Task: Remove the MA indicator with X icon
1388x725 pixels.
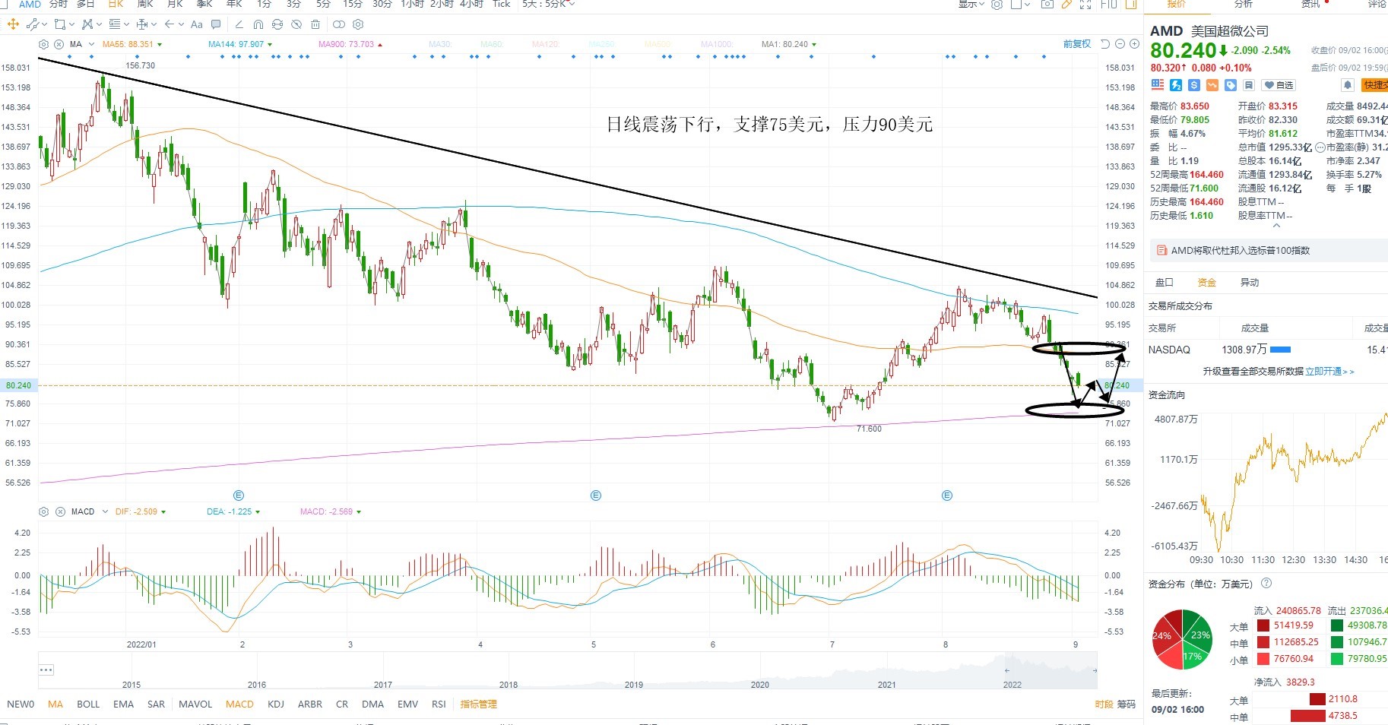Action: coord(59,44)
